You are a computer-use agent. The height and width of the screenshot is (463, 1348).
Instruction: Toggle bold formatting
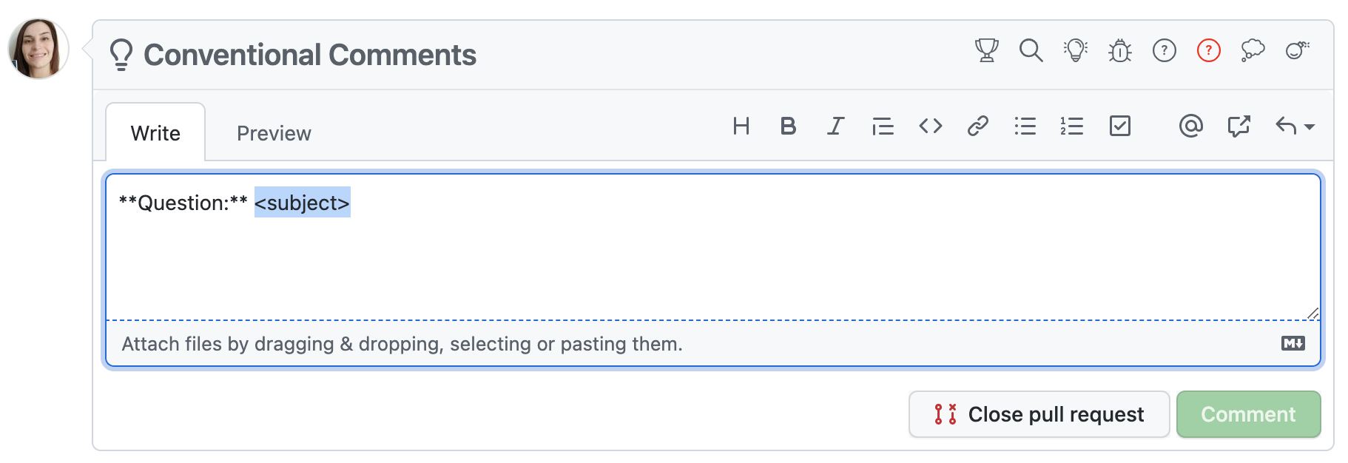coord(789,126)
